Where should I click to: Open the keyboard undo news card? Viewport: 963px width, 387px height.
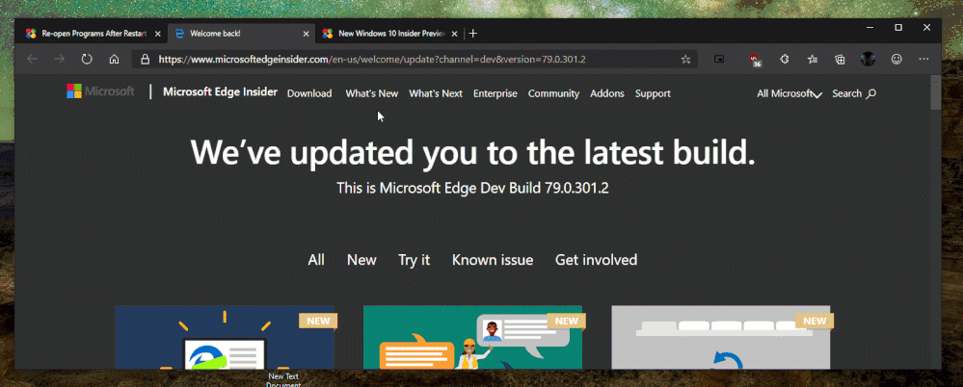pyautogui.click(x=721, y=337)
